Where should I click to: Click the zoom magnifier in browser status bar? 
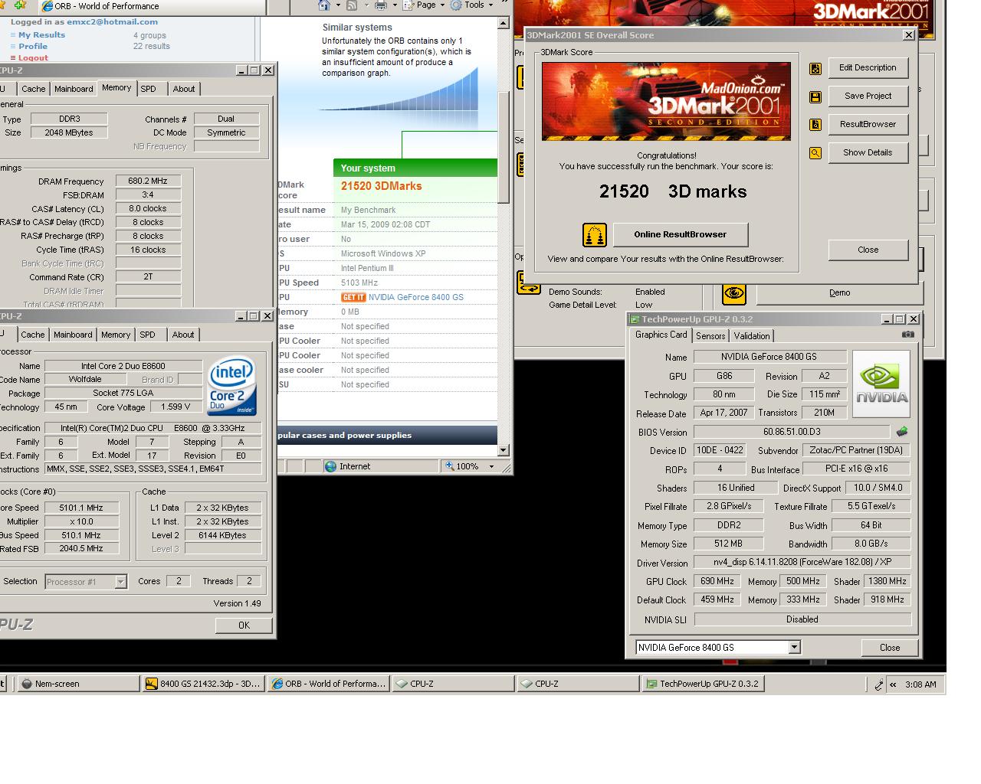point(450,466)
